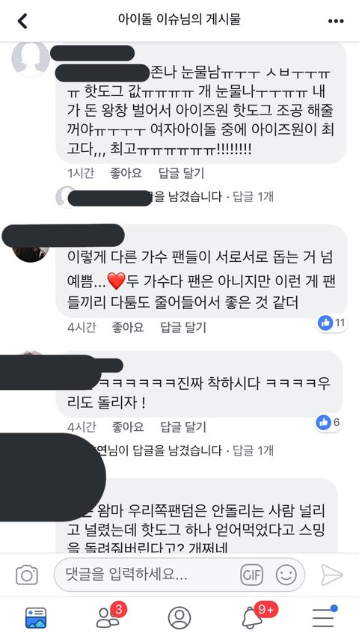
Task: Reply to first comment via 답글 달기
Action: pos(181,173)
